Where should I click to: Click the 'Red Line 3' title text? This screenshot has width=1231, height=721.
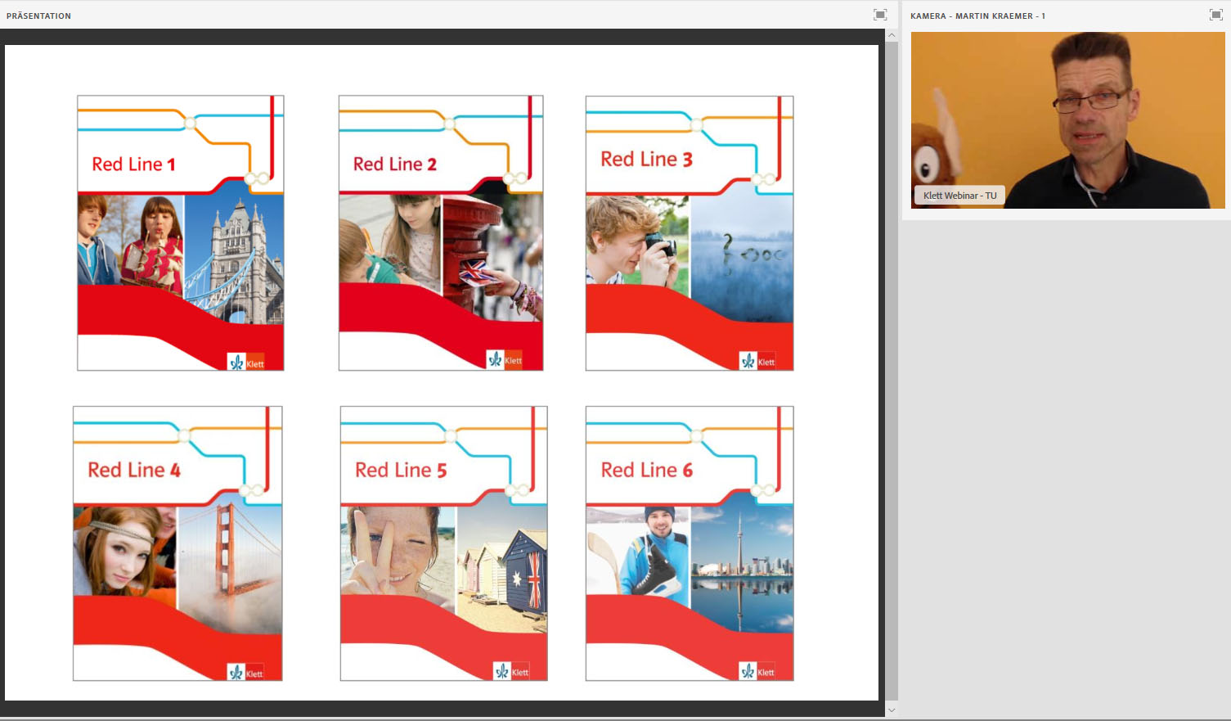646,159
